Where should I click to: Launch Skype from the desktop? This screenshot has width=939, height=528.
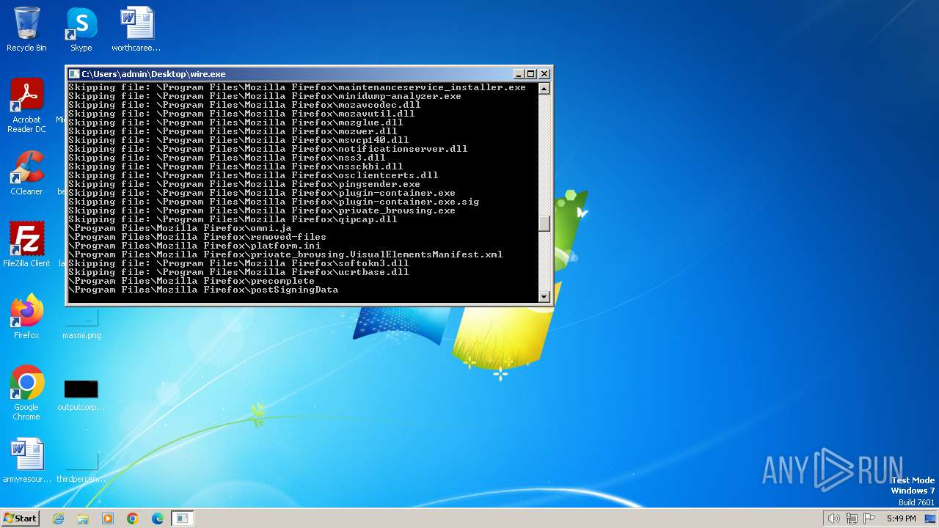(x=81, y=29)
